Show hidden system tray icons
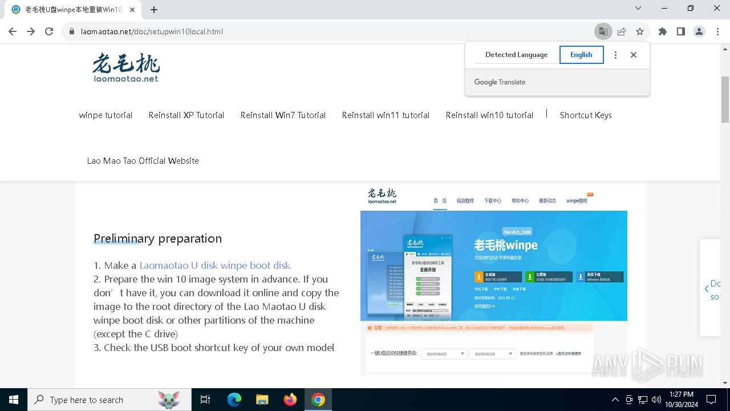Screen dimensions: 730x411 tap(615, 400)
